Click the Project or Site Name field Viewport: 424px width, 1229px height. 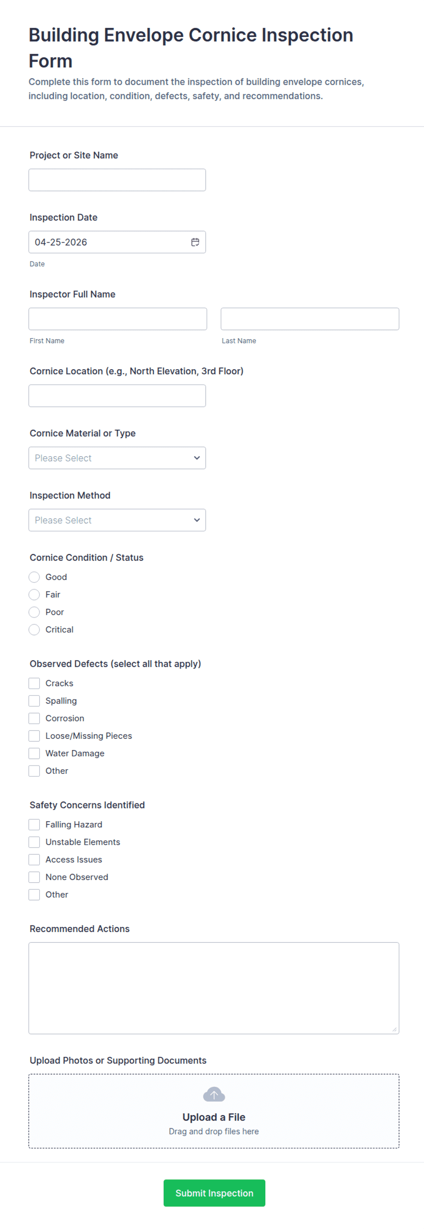pos(117,180)
